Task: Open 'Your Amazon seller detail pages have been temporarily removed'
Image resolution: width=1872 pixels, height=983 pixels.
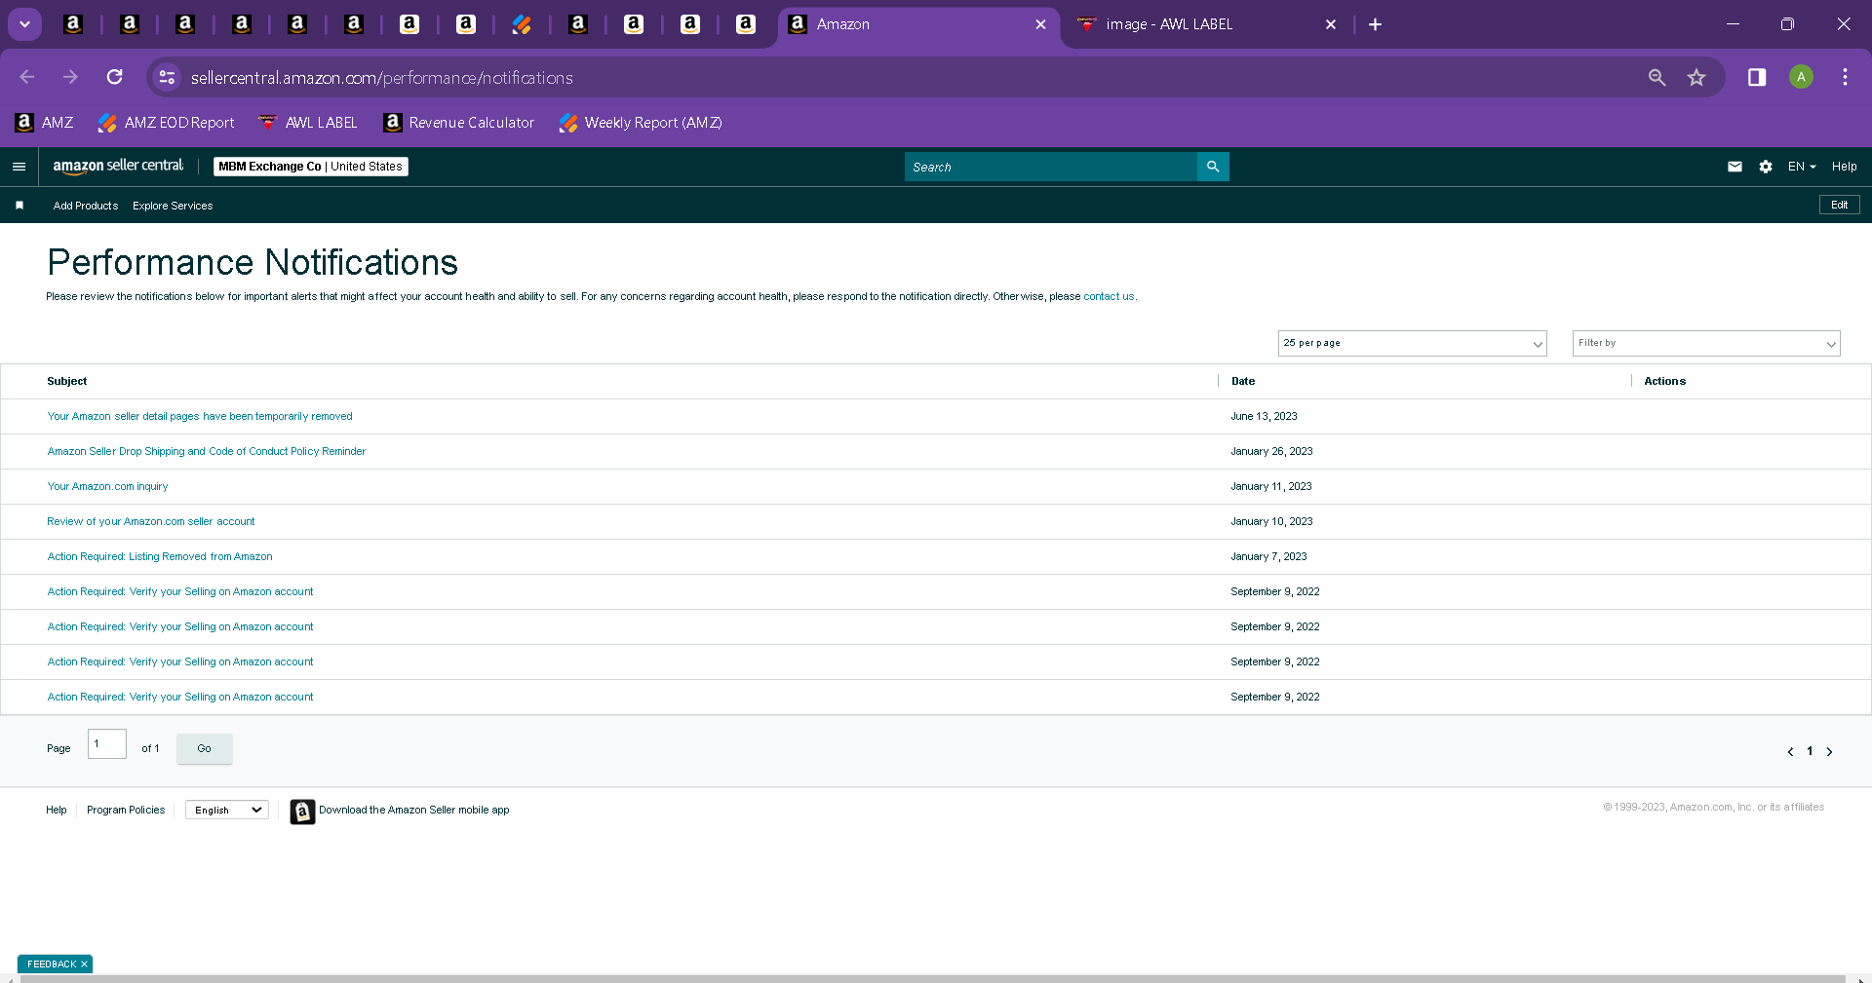Action: [x=200, y=416]
